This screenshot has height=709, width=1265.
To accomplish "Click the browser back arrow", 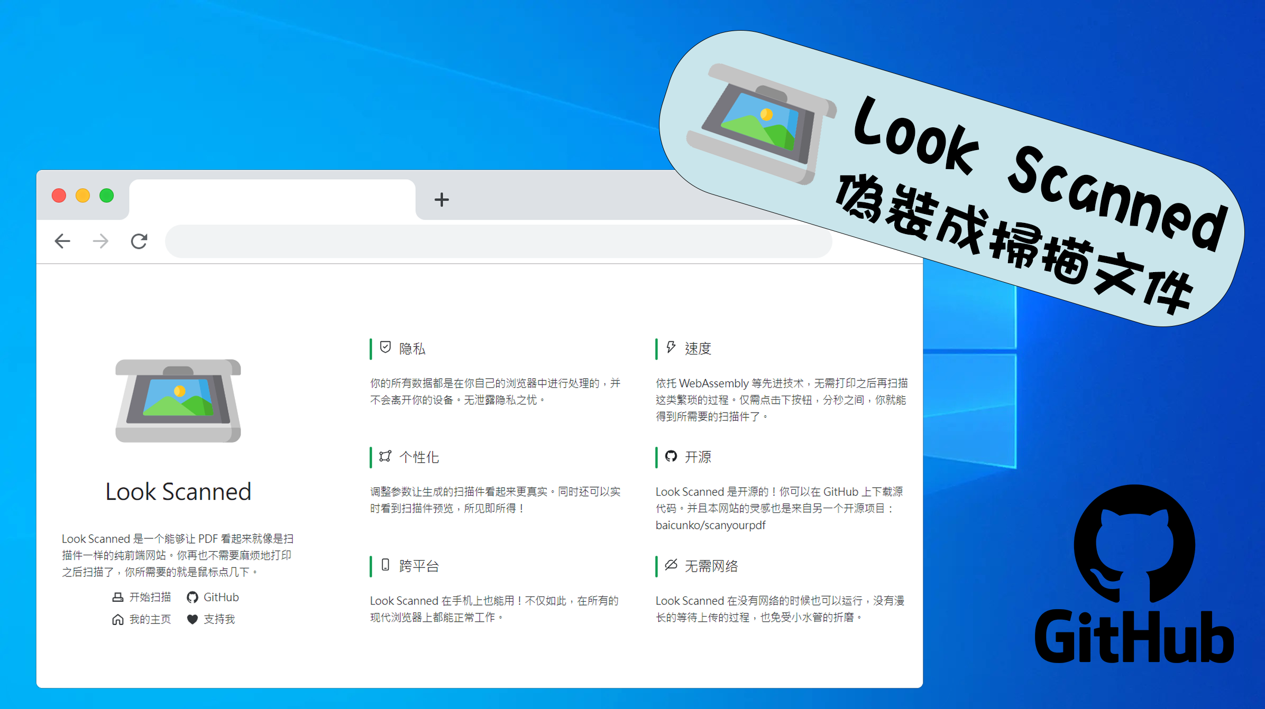I will pyautogui.click(x=62, y=241).
